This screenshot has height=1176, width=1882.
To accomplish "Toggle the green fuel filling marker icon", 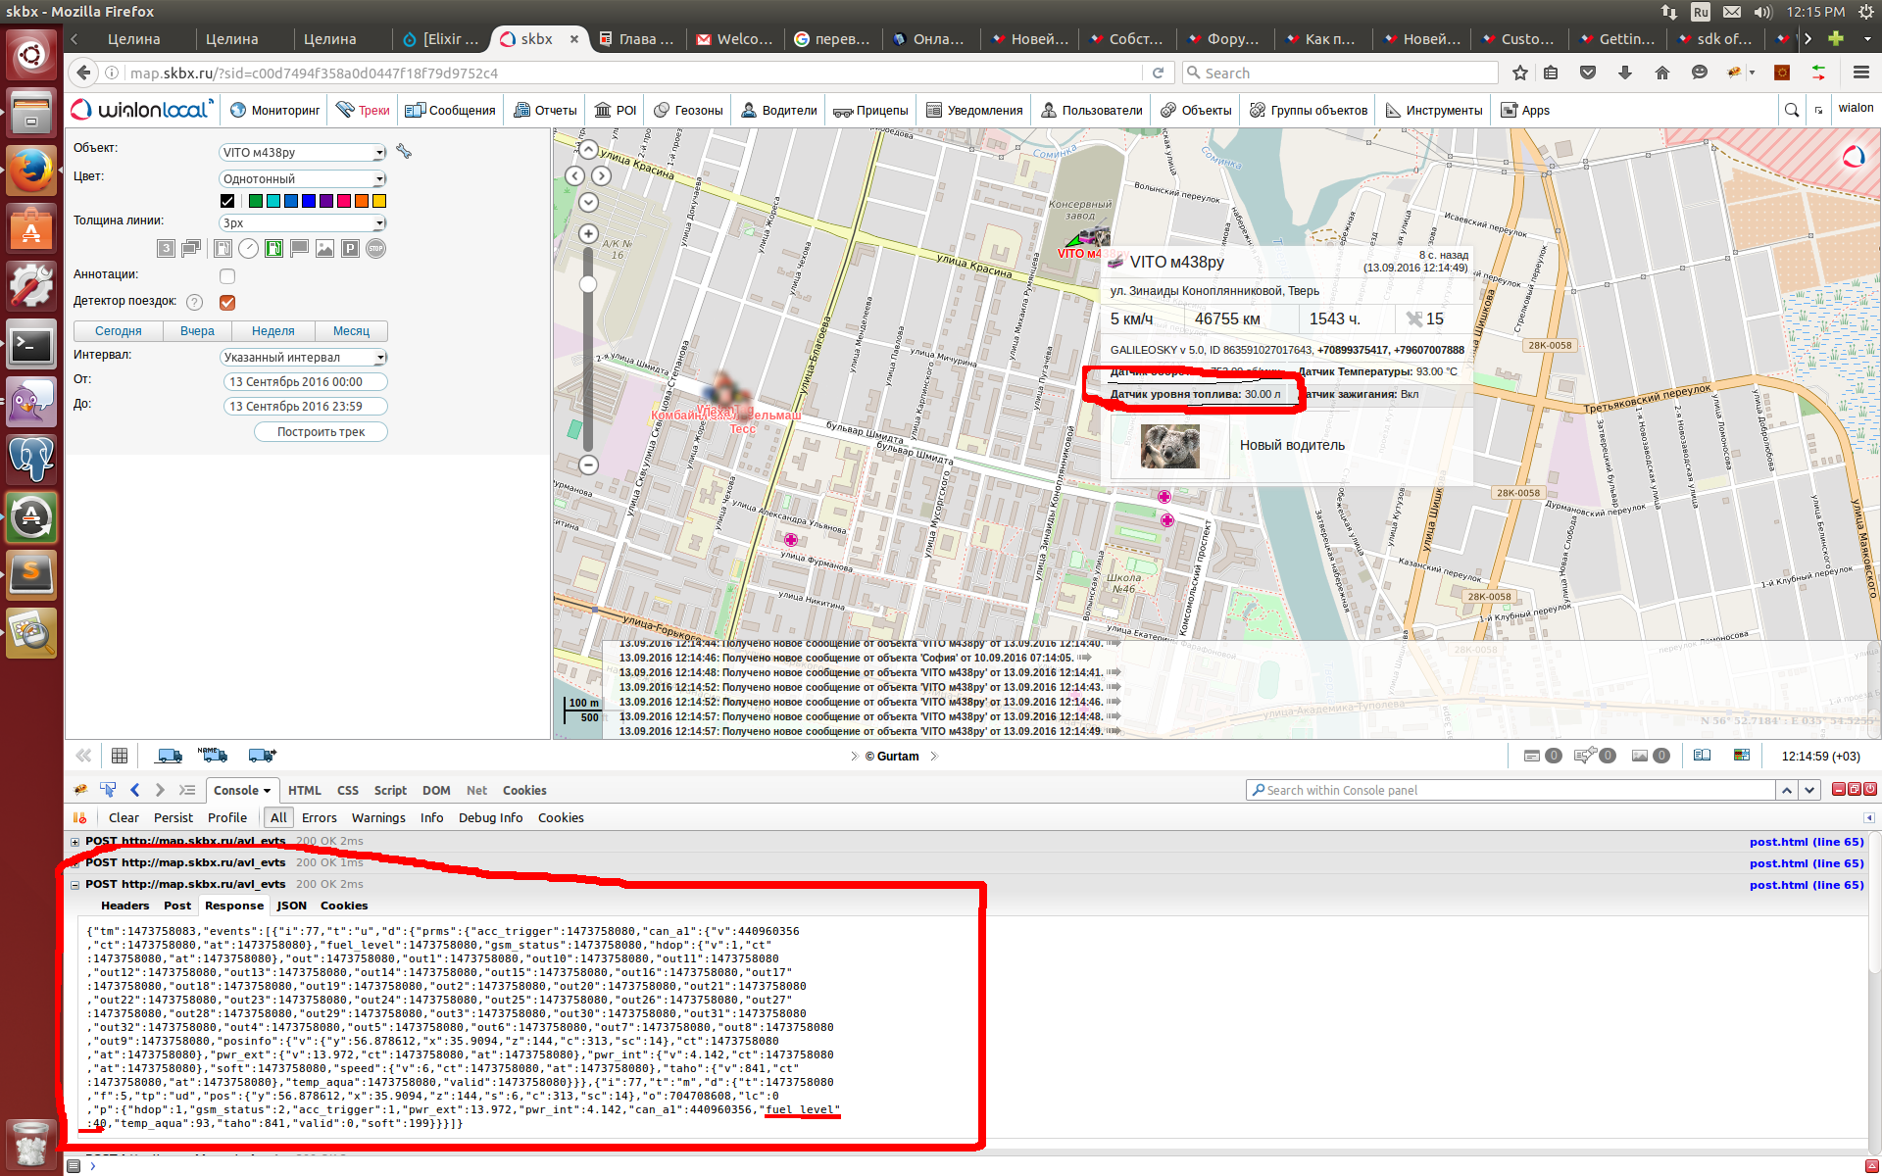I will pos(274,249).
